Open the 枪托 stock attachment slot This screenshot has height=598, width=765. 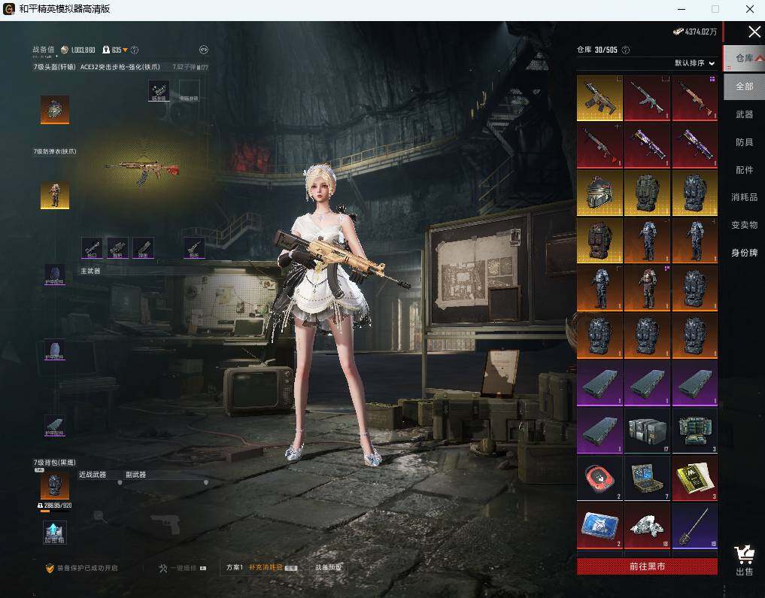tap(194, 247)
